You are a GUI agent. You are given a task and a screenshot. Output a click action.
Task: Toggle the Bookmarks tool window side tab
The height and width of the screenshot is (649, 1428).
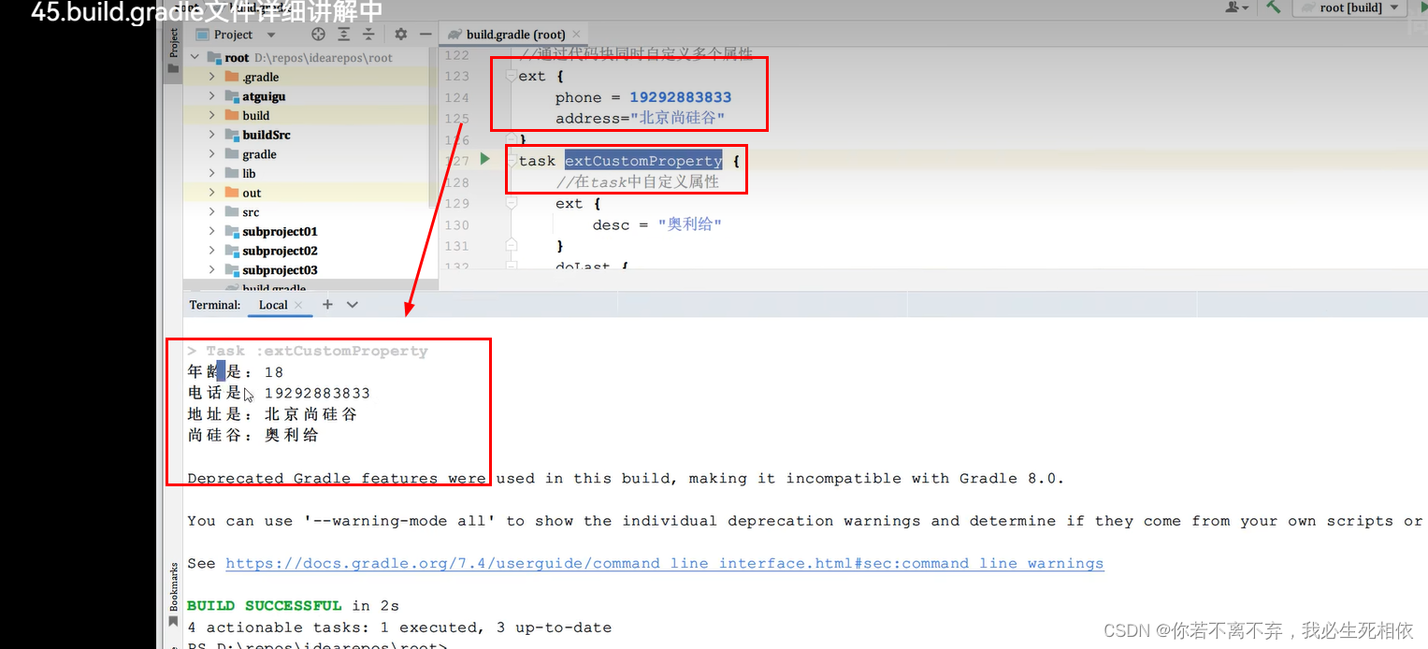pyautogui.click(x=173, y=595)
